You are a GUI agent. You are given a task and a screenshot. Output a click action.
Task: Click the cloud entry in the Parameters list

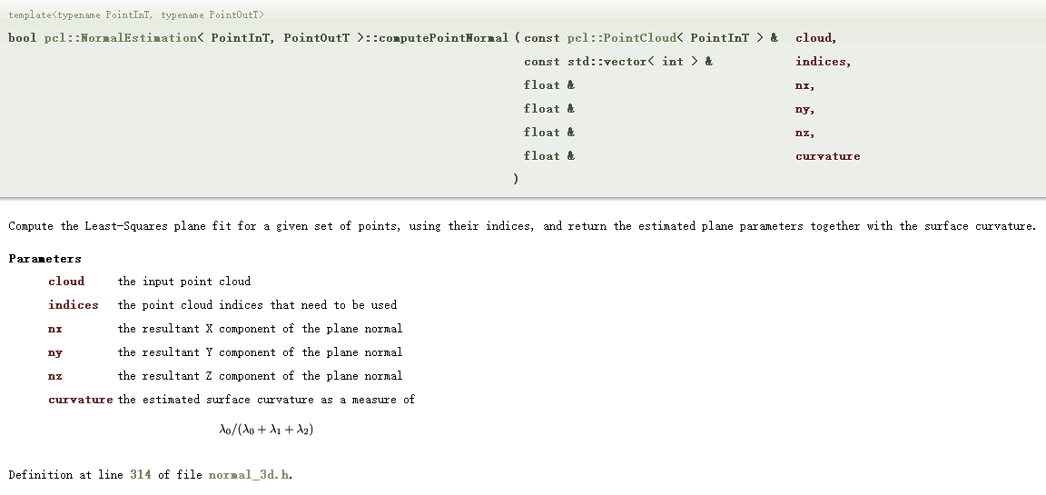[66, 282]
